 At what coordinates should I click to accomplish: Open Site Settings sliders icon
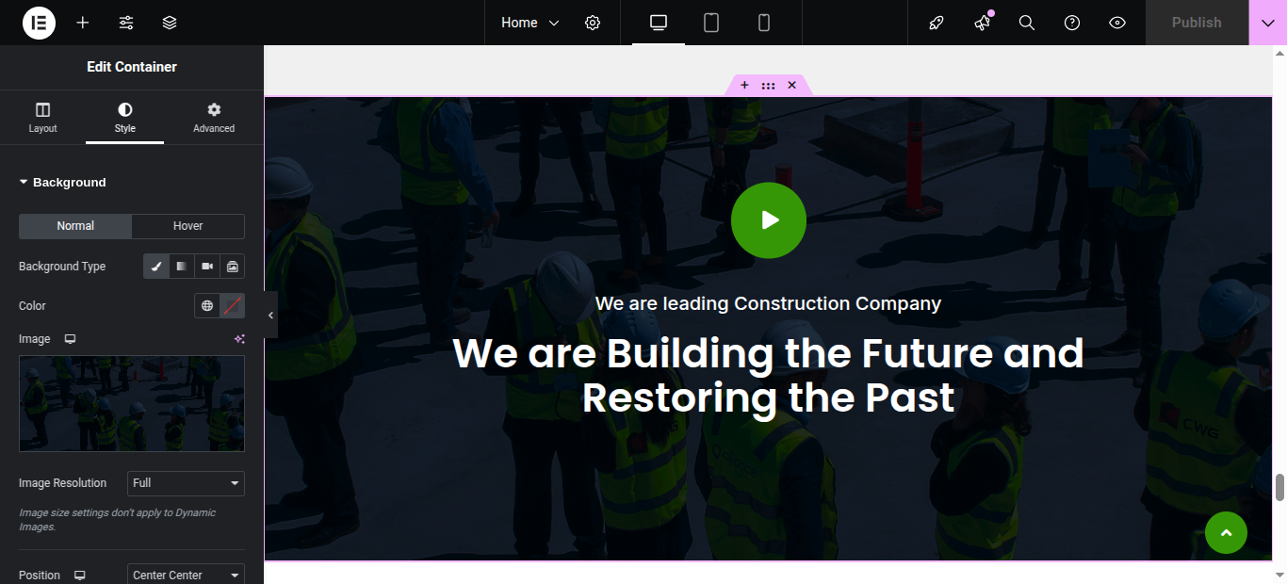(x=126, y=23)
